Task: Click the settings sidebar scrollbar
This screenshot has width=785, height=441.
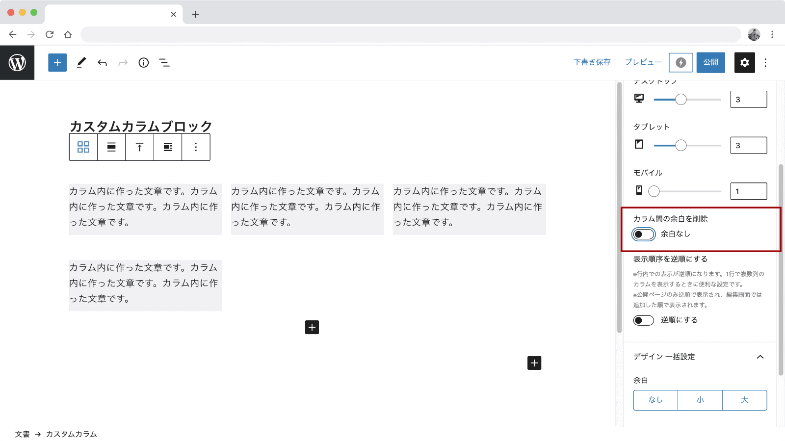Action: pos(781,270)
